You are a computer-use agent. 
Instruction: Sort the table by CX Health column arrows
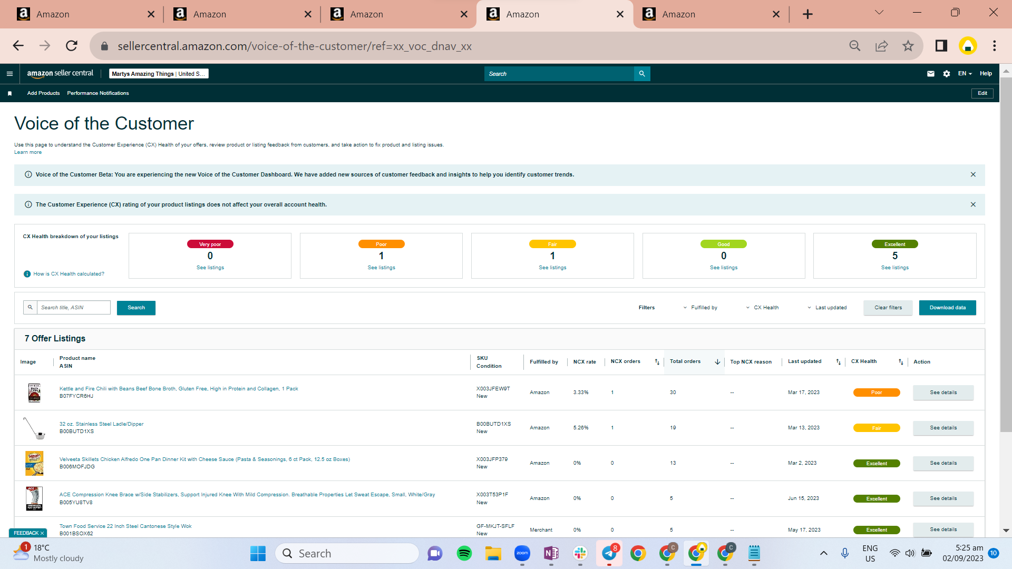click(901, 362)
